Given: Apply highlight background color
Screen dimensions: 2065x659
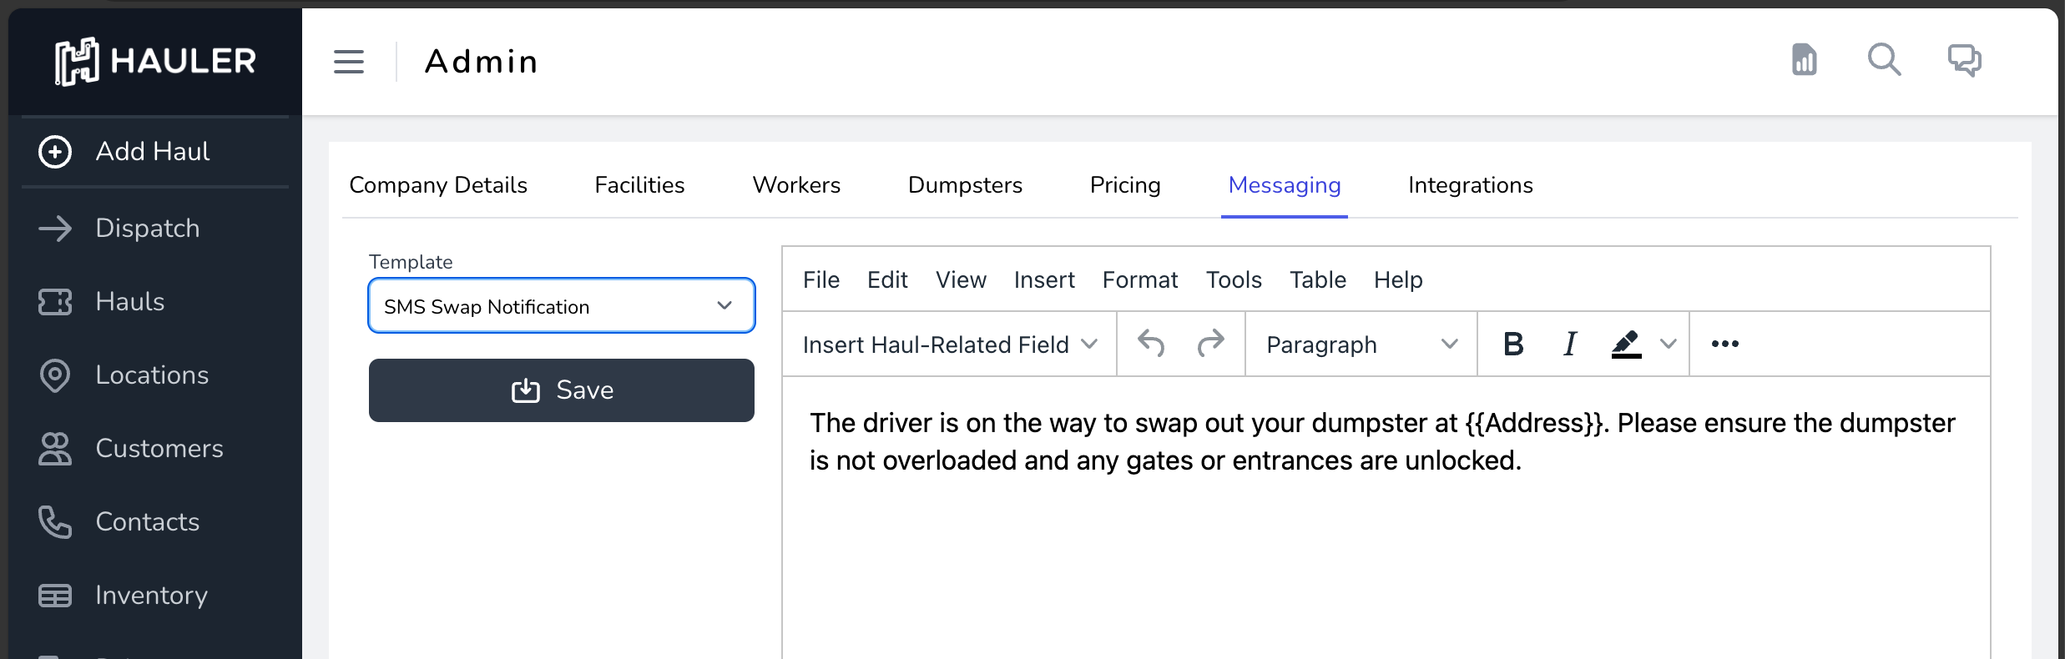Looking at the screenshot, I should pos(1626,344).
